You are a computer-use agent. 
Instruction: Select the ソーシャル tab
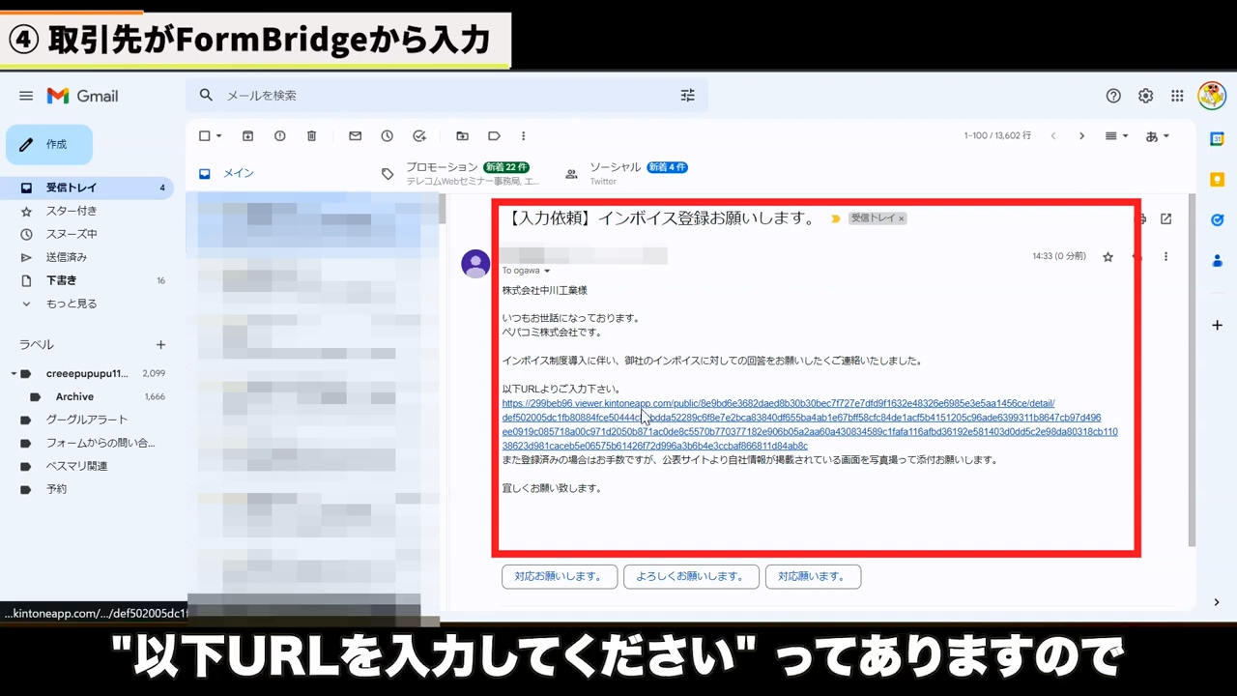coord(628,173)
